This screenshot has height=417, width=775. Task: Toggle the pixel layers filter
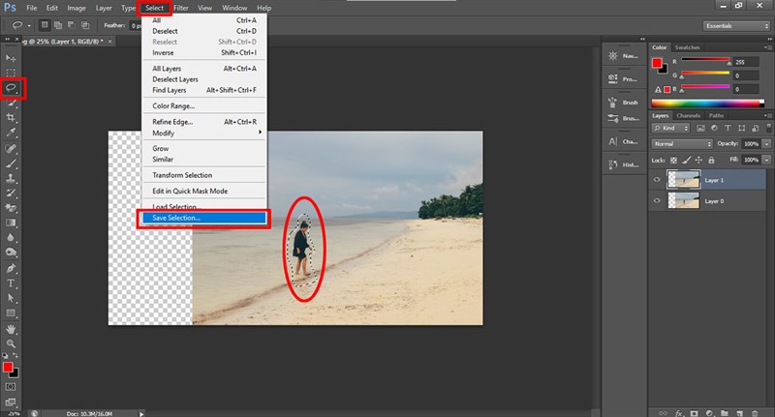[700, 128]
